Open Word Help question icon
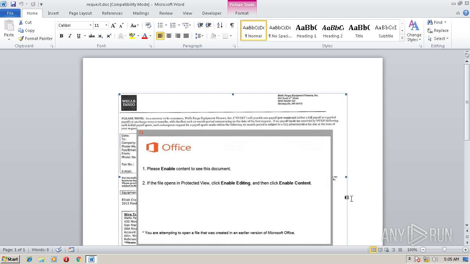 click(x=466, y=13)
